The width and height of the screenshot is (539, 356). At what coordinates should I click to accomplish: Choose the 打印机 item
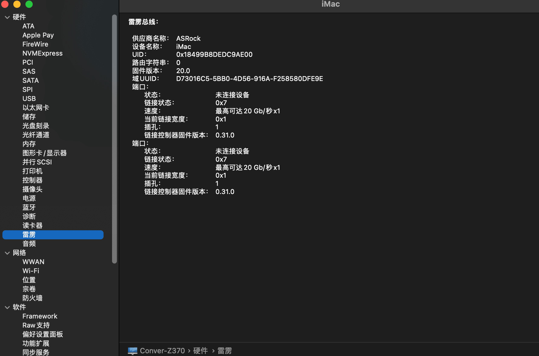tap(32, 171)
